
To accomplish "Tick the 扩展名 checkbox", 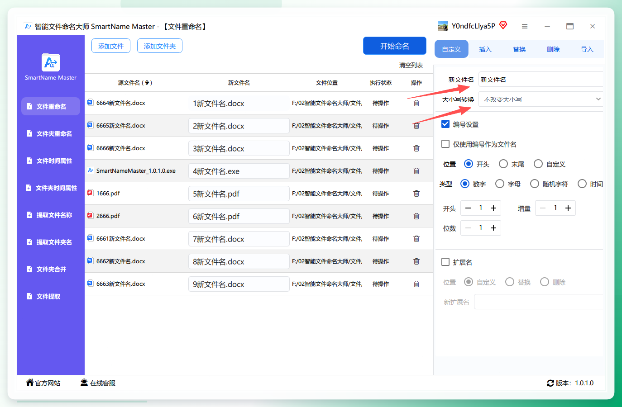I will tap(445, 262).
